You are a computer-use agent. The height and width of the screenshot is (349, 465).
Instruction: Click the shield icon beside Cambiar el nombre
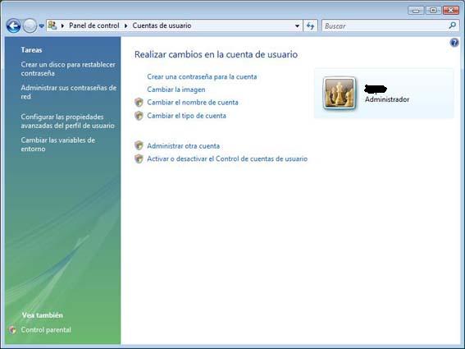pos(139,102)
